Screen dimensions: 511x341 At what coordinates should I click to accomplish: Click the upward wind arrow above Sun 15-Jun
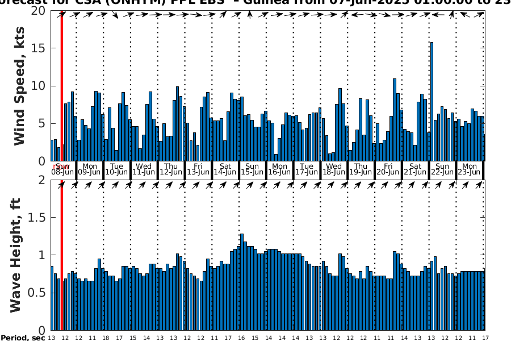click(250, 15)
